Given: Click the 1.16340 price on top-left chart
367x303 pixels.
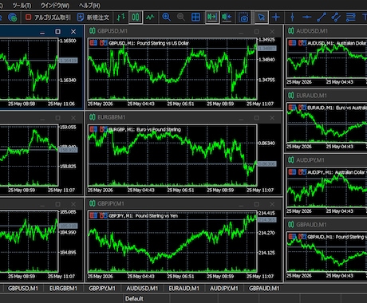Looking at the screenshot, I should tap(68, 80).
